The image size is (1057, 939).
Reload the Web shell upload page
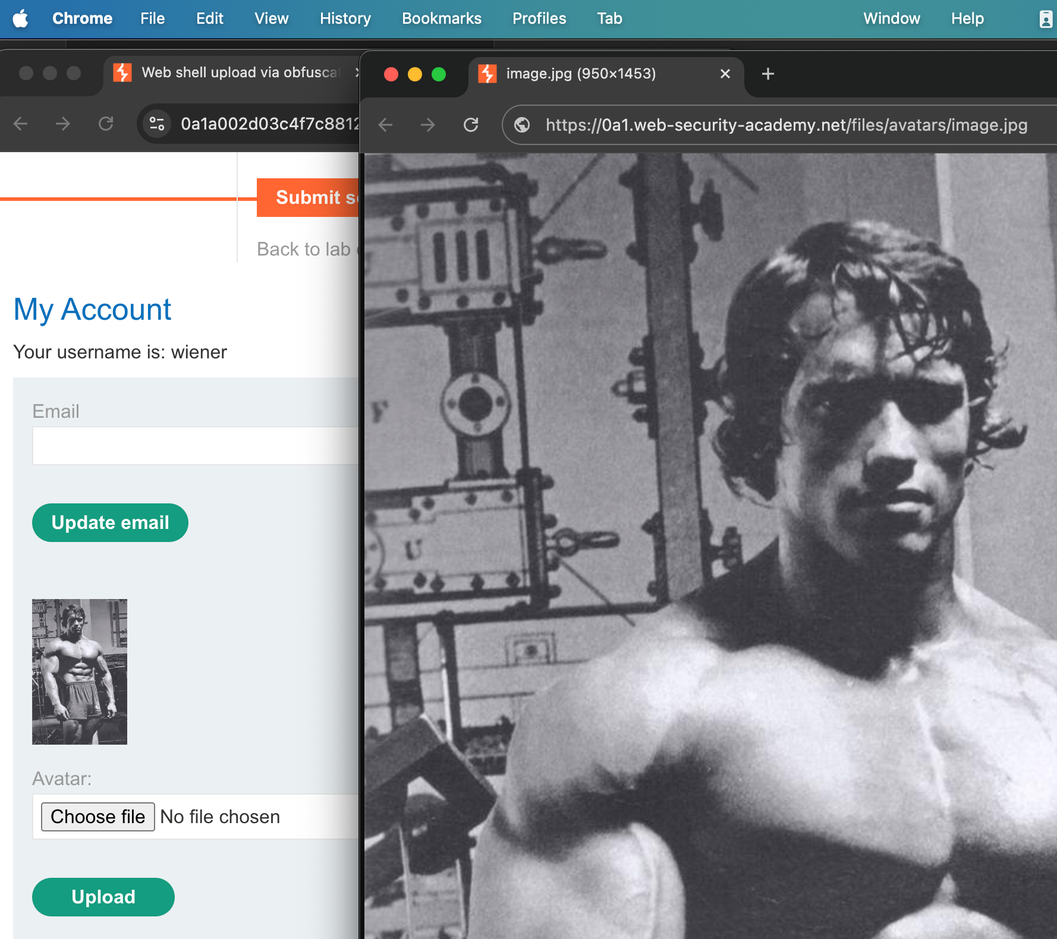(106, 124)
